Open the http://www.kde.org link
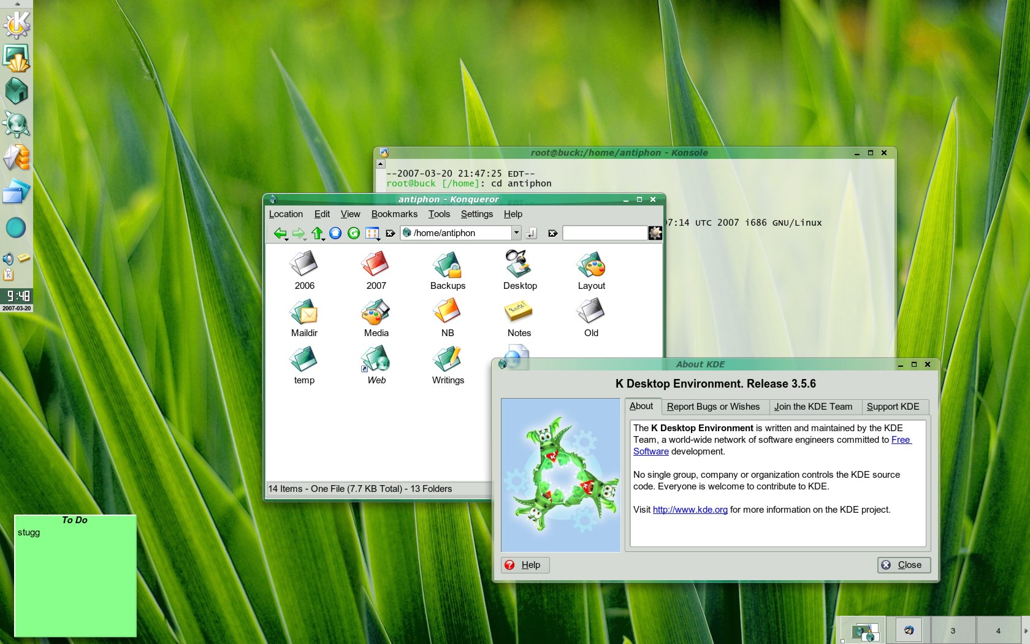1030x644 pixels. coord(690,510)
